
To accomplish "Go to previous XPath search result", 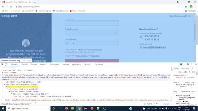I will tap(154, 104).
